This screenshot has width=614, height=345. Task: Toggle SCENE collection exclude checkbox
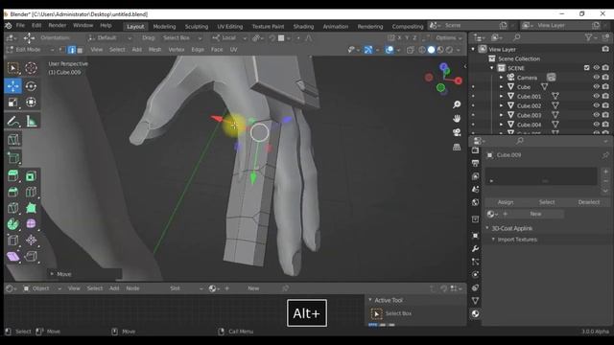tap(586, 68)
